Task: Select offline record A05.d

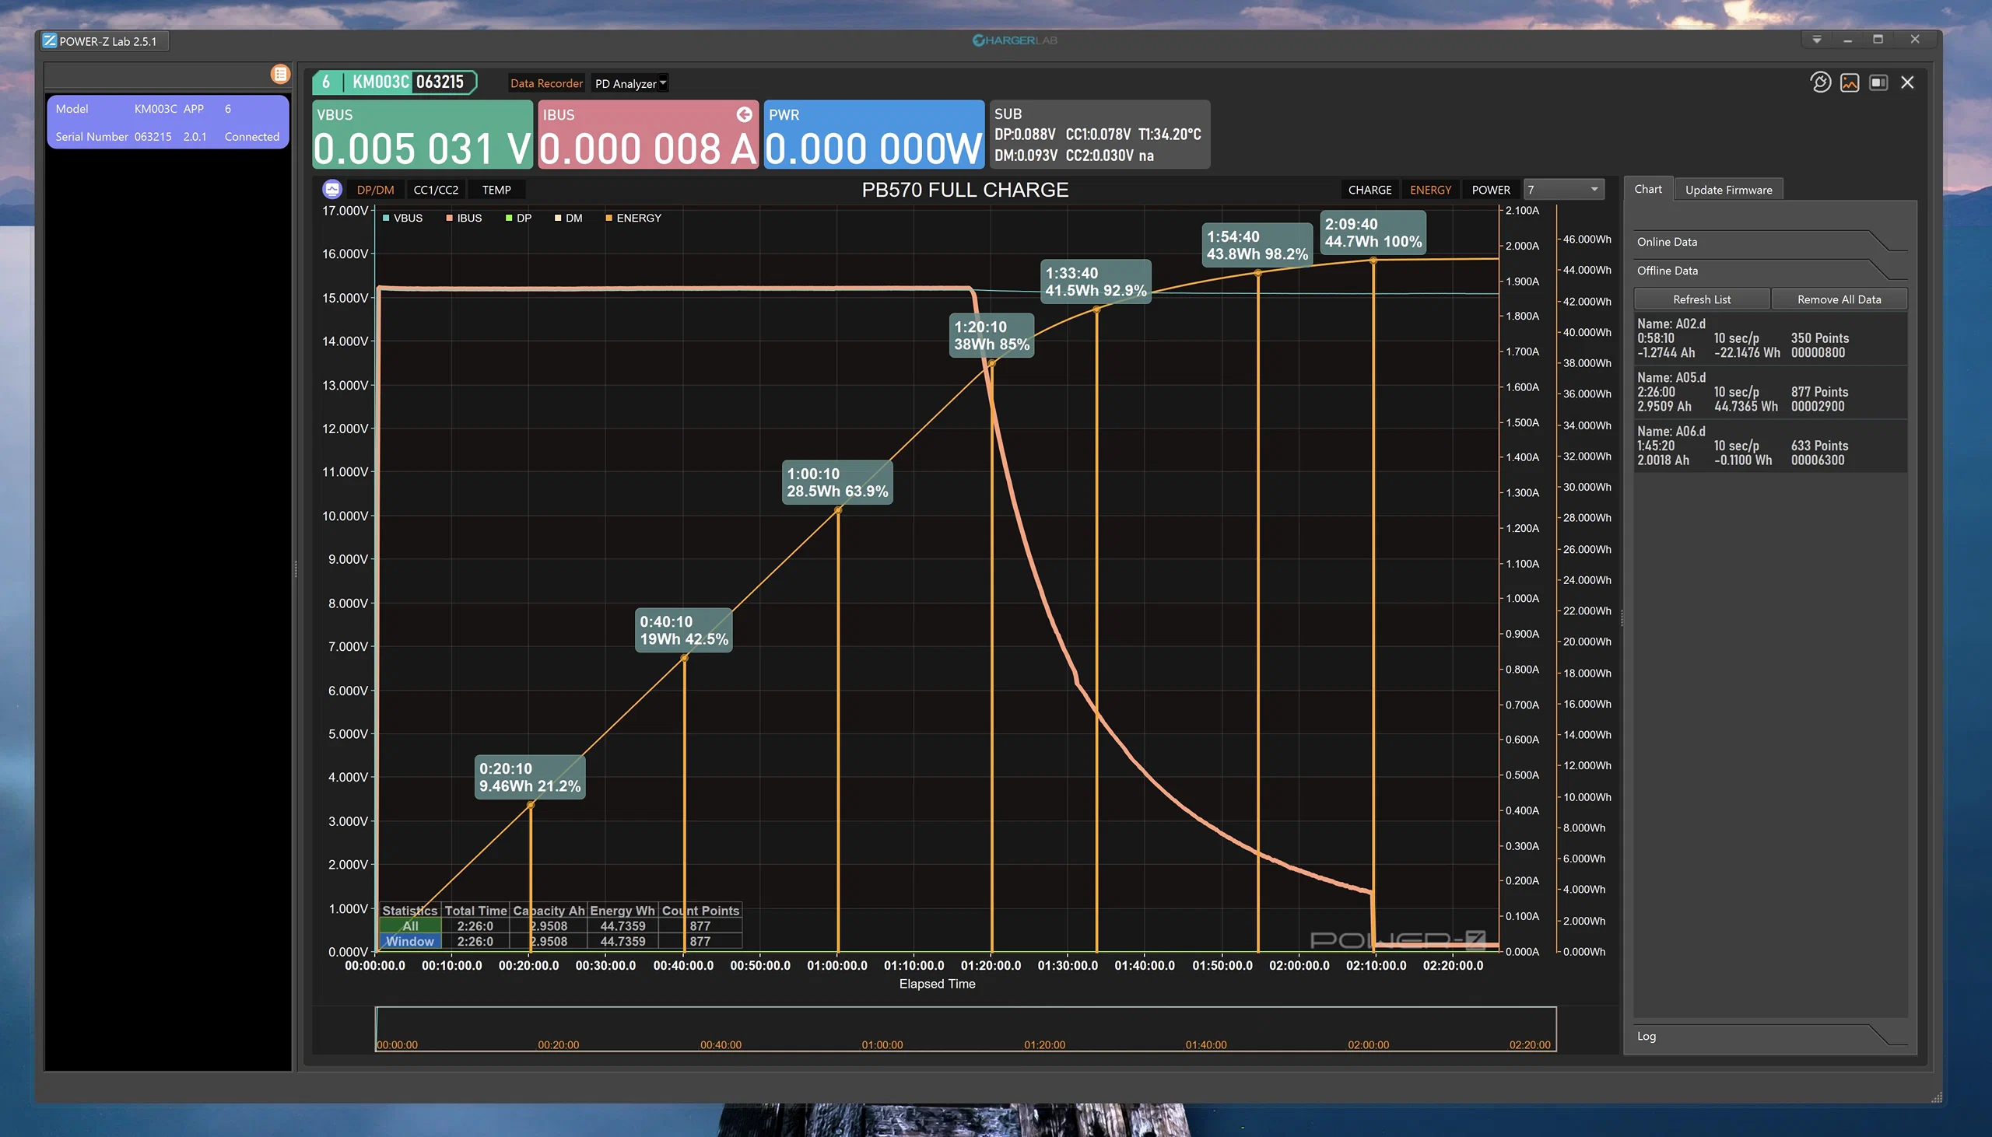Action: pos(1769,392)
